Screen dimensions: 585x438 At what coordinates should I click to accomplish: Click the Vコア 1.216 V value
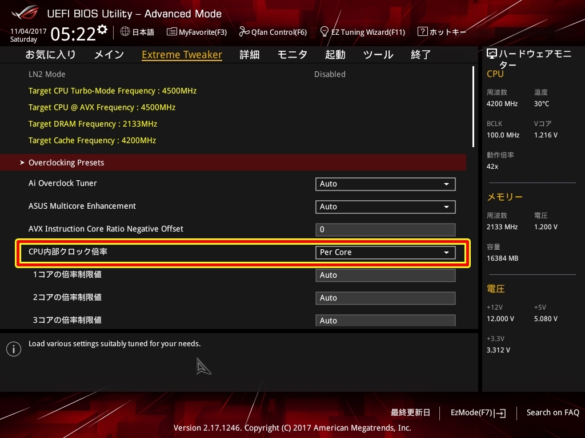546,135
